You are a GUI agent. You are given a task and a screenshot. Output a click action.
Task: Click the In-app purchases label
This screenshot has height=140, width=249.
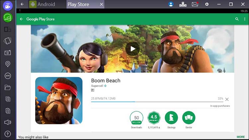tap(220, 106)
